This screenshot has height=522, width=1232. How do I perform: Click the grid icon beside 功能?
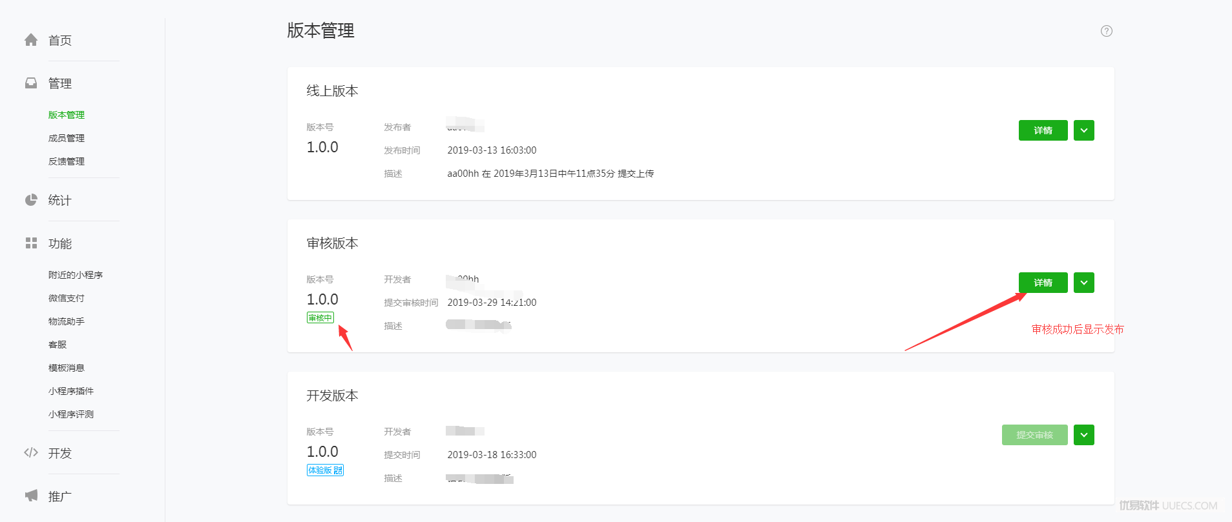tap(31, 243)
